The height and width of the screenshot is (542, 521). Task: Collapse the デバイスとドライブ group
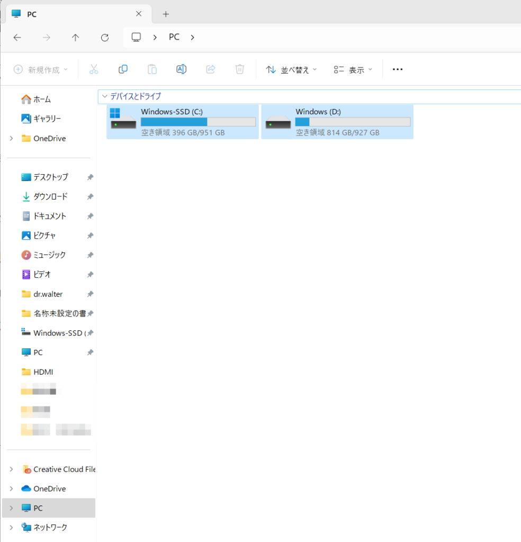(x=104, y=96)
